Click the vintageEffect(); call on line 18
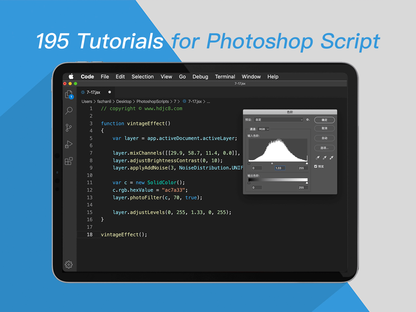 pyautogui.click(x=124, y=235)
